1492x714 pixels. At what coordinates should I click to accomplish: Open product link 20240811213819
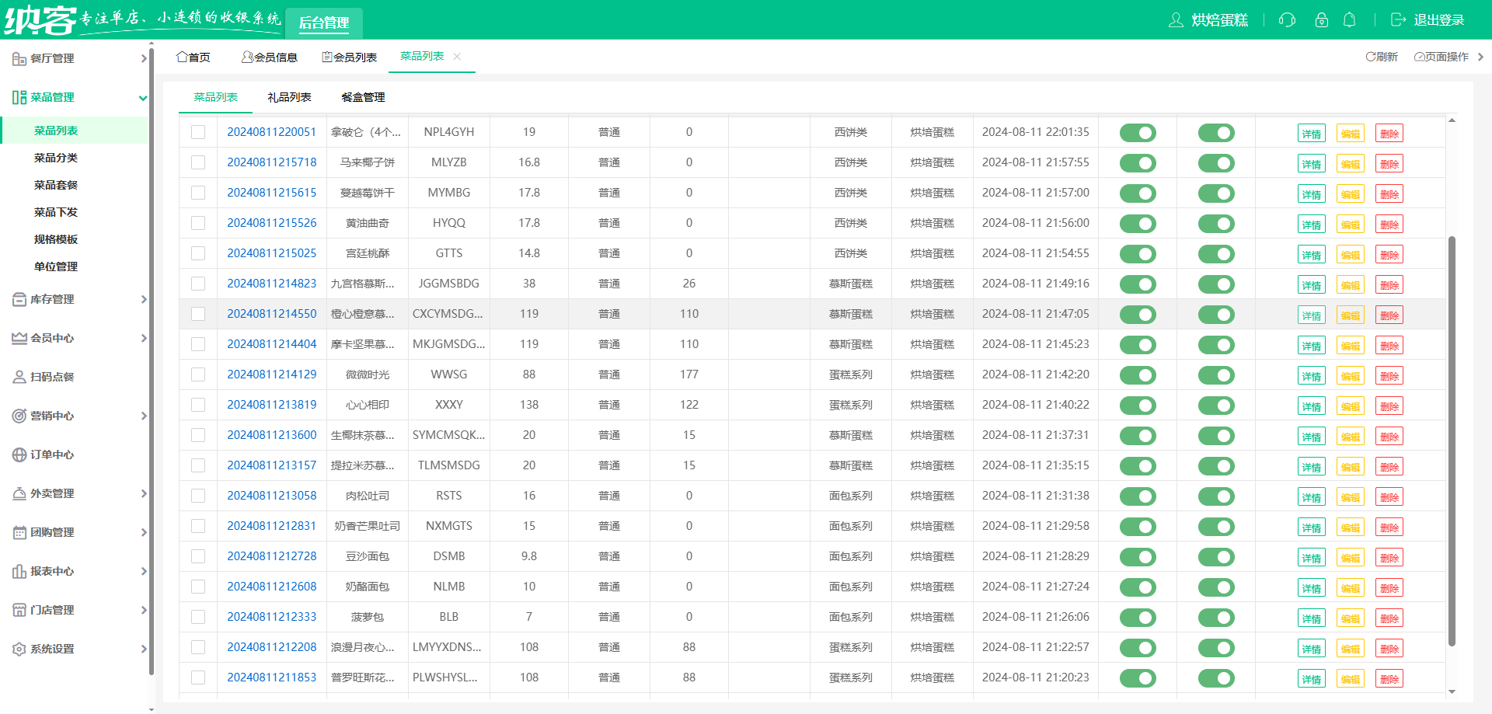point(271,405)
